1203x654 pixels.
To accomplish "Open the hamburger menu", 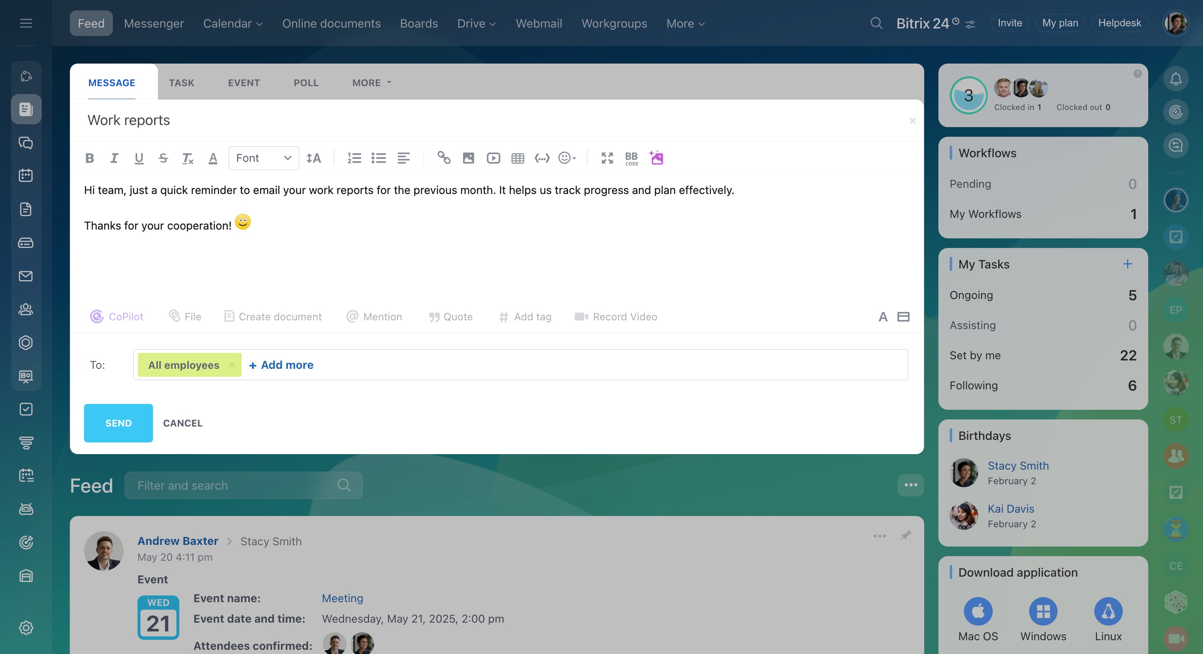I will [x=25, y=23].
